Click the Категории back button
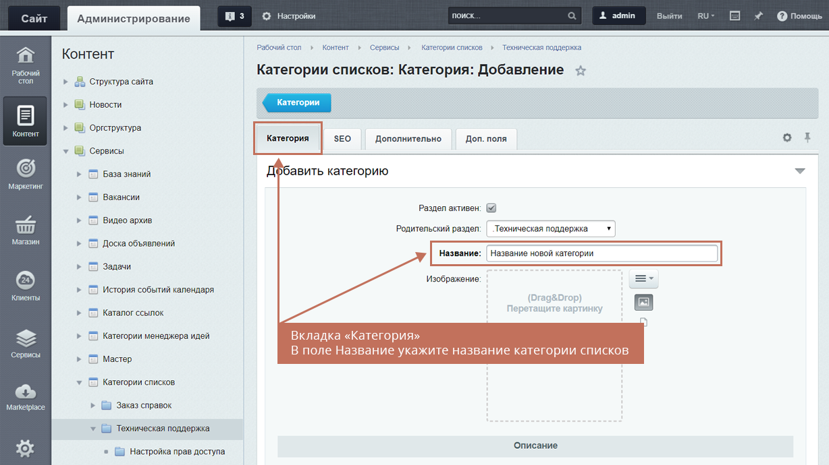Image resolution: width=829 pixels, height=465 pixels. pos(297,103)
